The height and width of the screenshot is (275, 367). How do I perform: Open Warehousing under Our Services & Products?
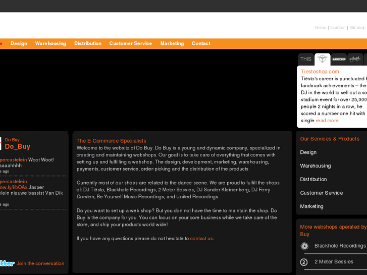click(x=316, y=166)
